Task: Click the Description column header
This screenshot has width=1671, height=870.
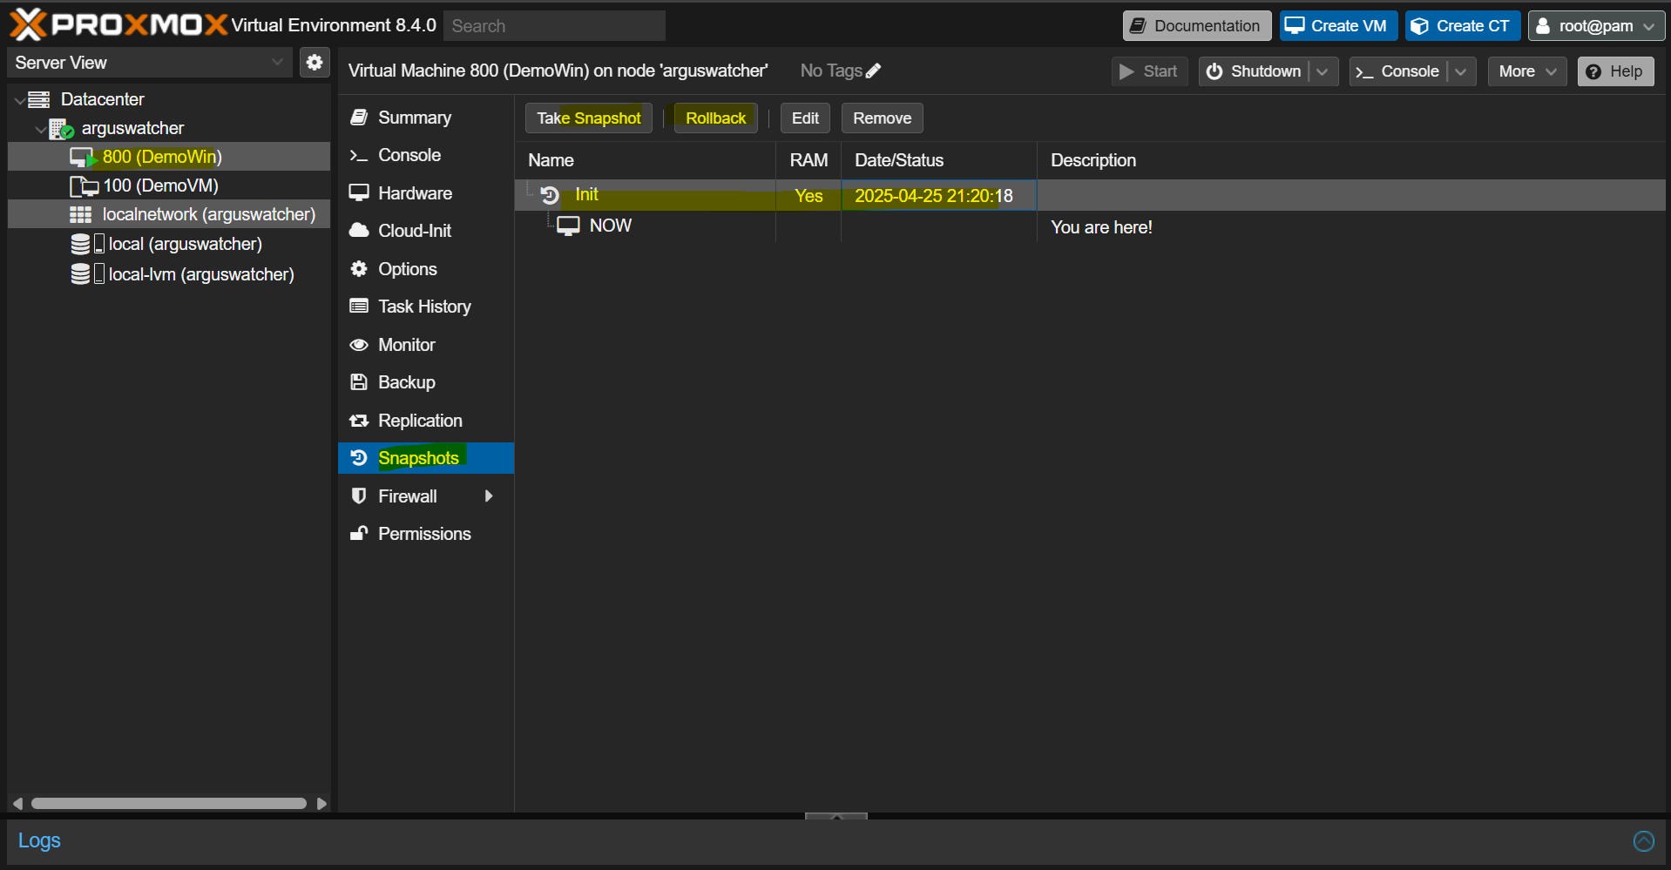Action: (x=1351, y=160)
